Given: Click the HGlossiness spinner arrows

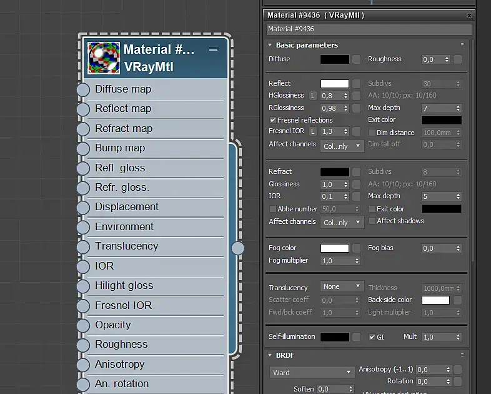Looking at the screenshot, I should tap(345, 96).
